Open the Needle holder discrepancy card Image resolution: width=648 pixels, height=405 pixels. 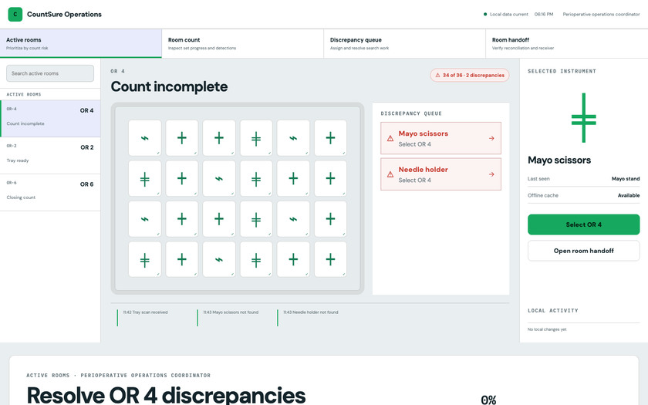[440, 174]
